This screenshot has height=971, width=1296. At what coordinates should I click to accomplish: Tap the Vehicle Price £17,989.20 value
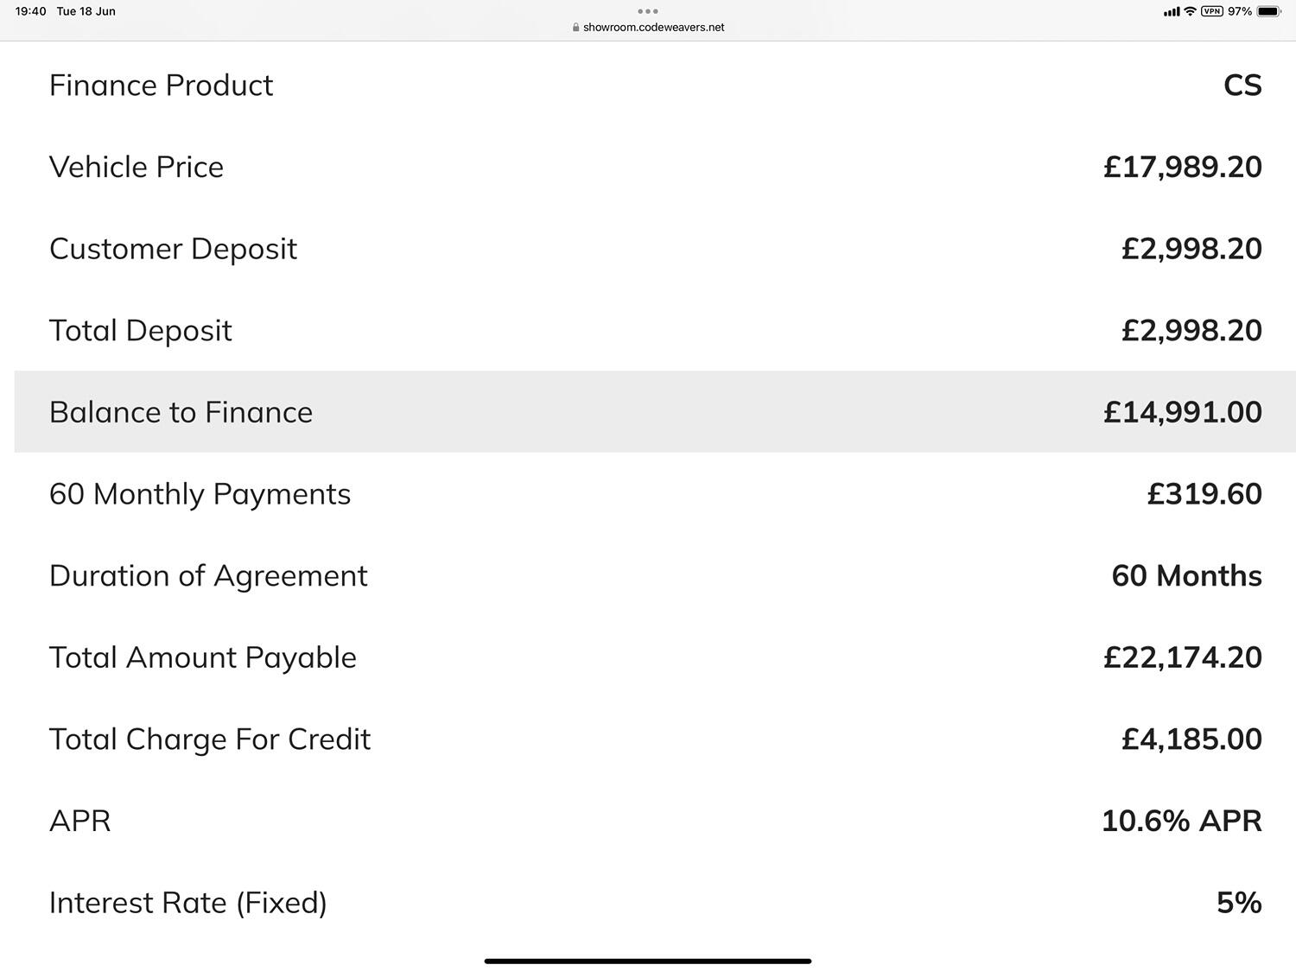1182,167
